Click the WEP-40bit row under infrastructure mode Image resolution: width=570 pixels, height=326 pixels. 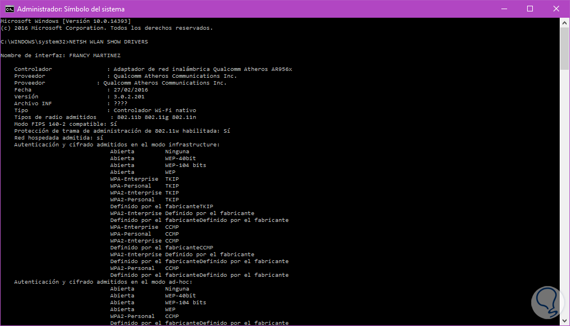tap(153, 158)
